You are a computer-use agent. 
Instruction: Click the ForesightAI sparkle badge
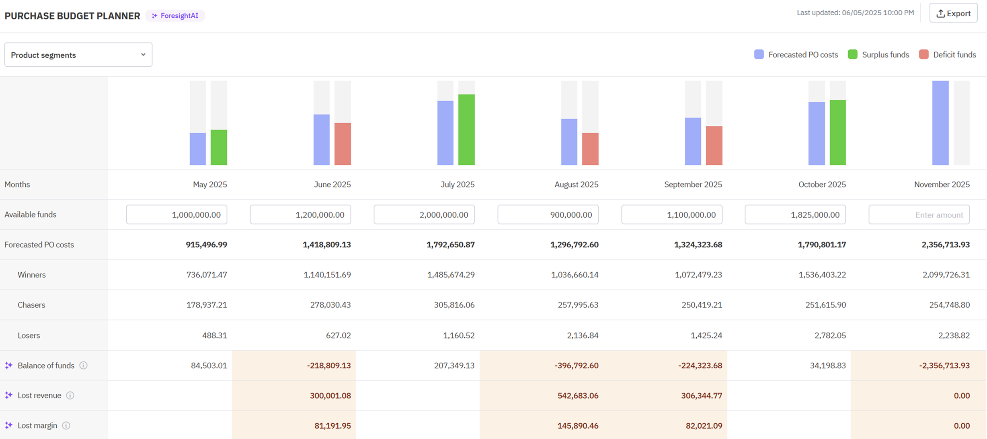pos(175,16)
